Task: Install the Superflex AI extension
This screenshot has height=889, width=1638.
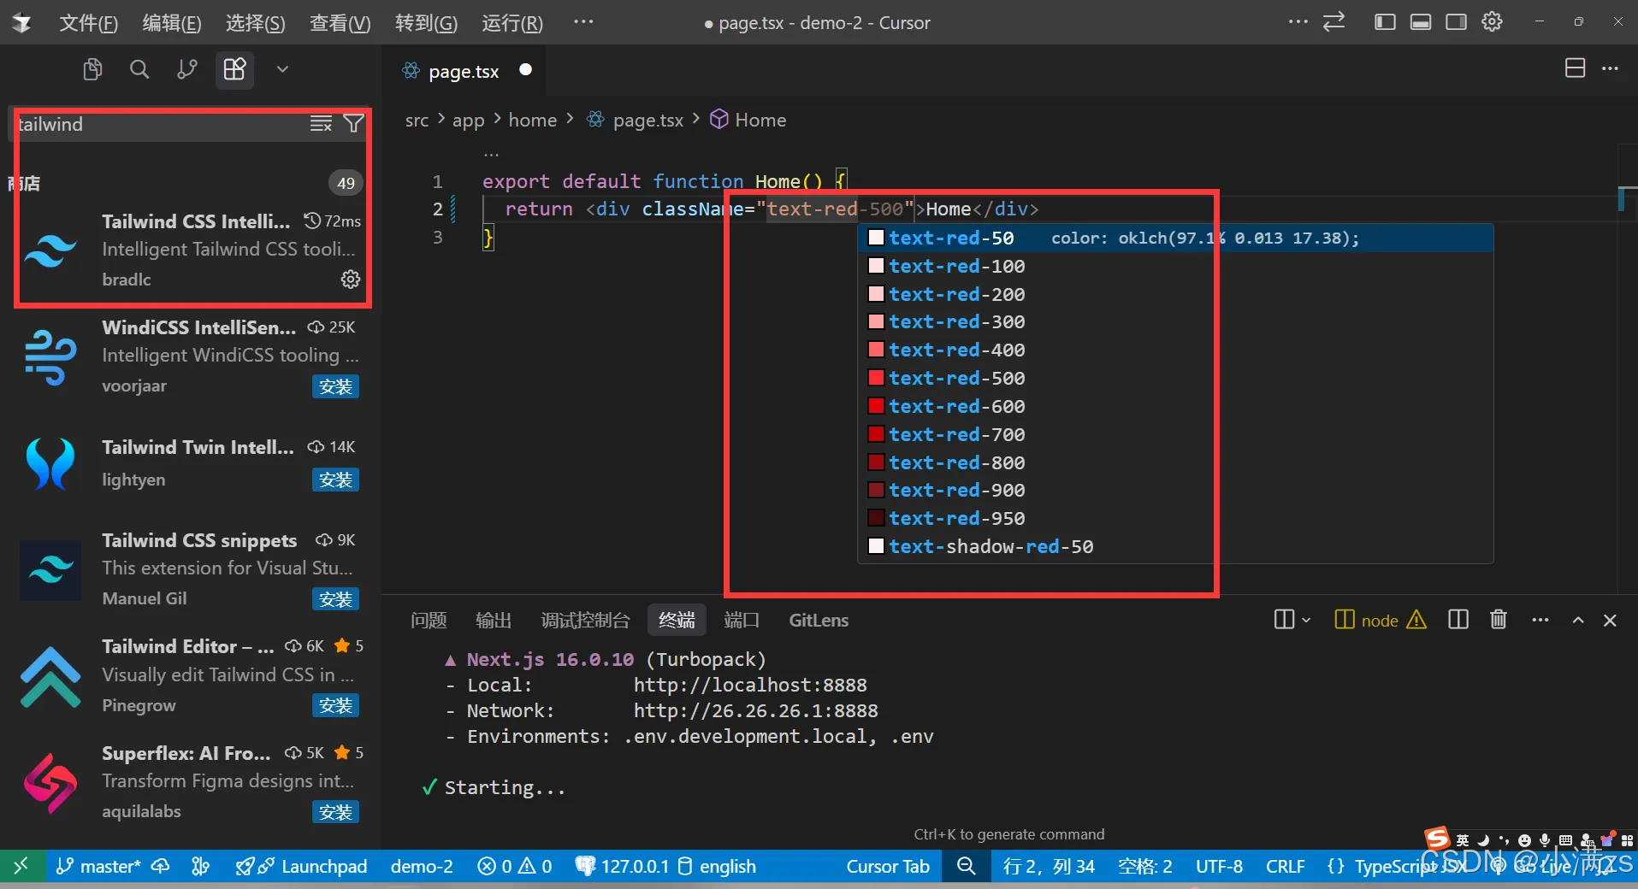Action: click(335, 812)
